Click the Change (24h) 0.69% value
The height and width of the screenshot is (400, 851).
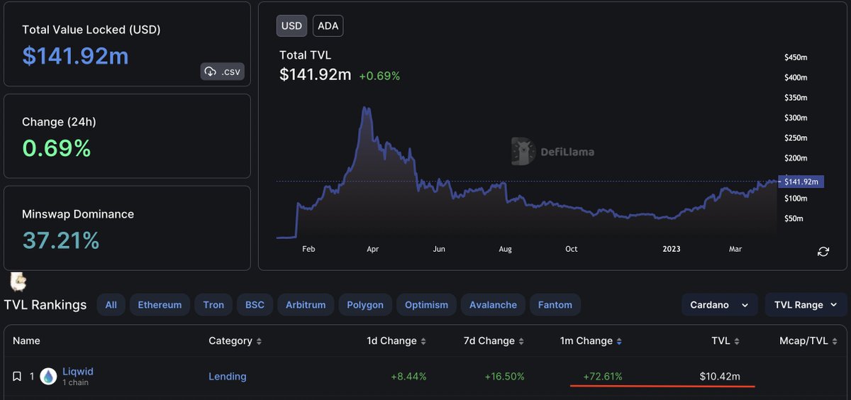point(57,148)
